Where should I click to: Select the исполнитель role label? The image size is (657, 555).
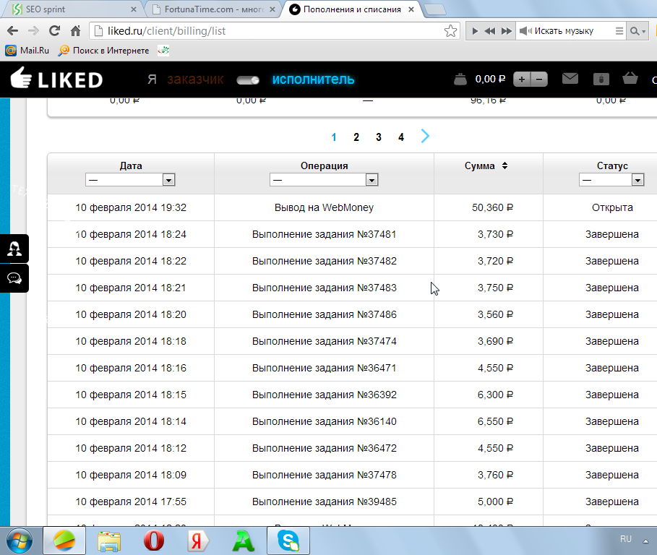tap(313, 79)
